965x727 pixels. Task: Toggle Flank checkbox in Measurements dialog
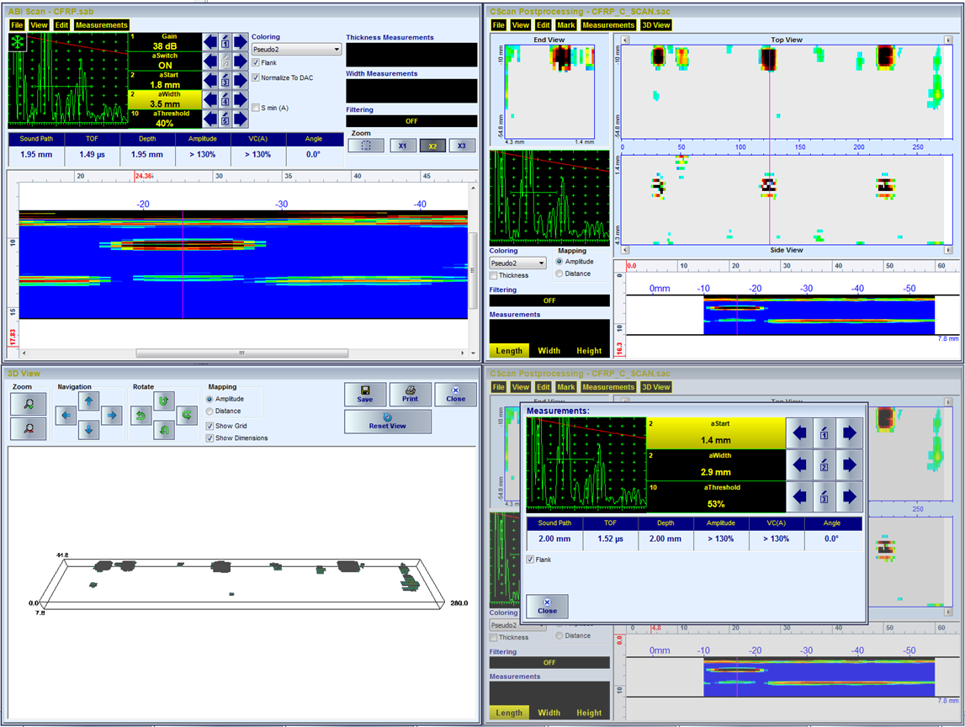531,560
